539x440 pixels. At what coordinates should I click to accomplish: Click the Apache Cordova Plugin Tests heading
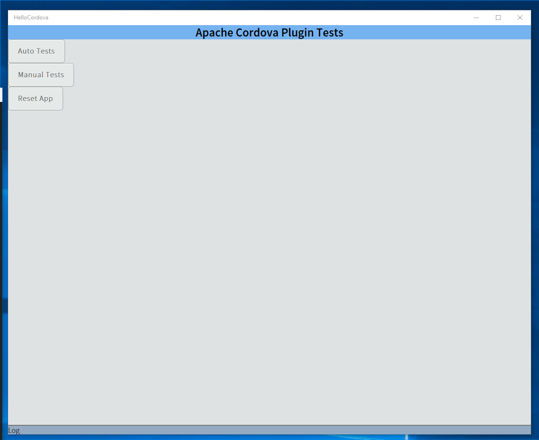pos(269,33)
